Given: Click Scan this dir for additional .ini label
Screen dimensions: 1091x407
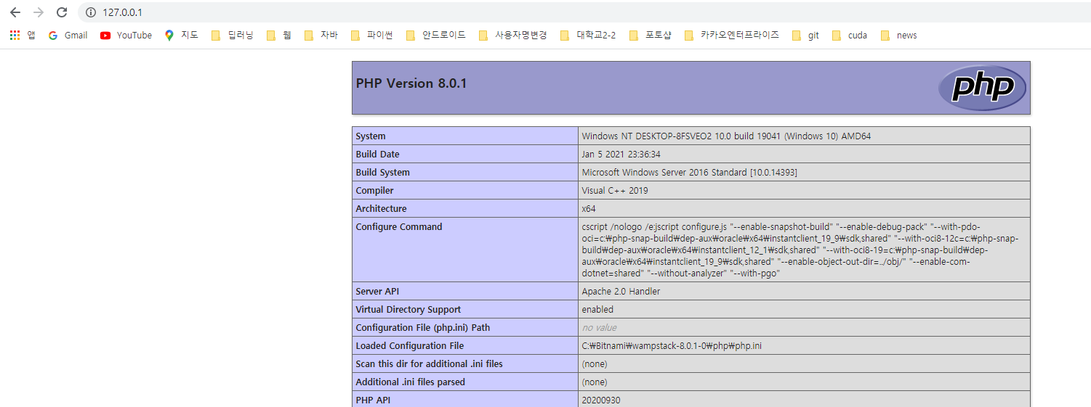Looking at the screenshot, I should (430, 364).
